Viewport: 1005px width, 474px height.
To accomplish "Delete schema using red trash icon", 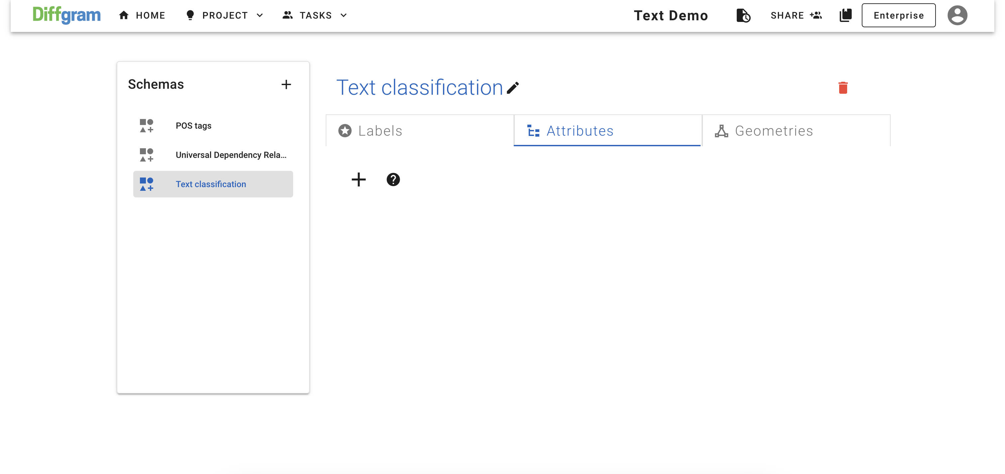I will tap(843, 88).
